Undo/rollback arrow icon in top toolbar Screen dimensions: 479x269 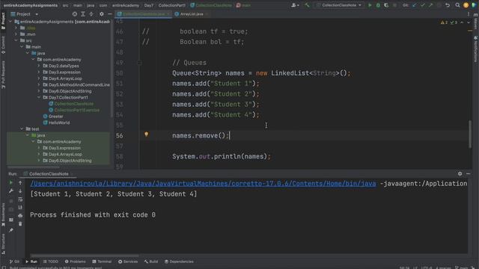448,5
